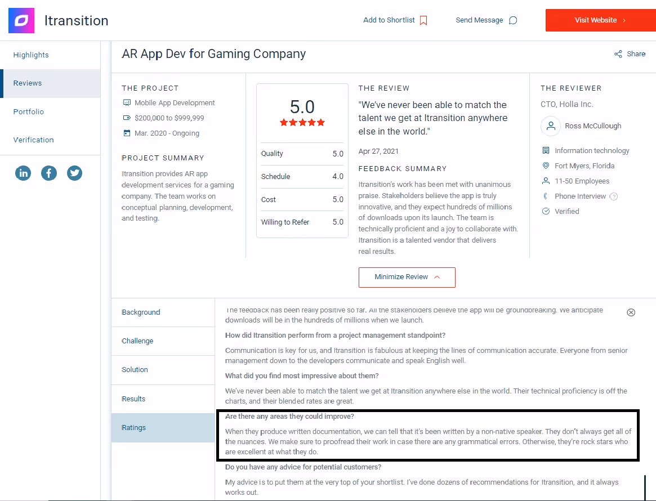This screenshot has height=501, width=656.
Task: Click the building icon by Information technology
Action: (x=546, y=150)
